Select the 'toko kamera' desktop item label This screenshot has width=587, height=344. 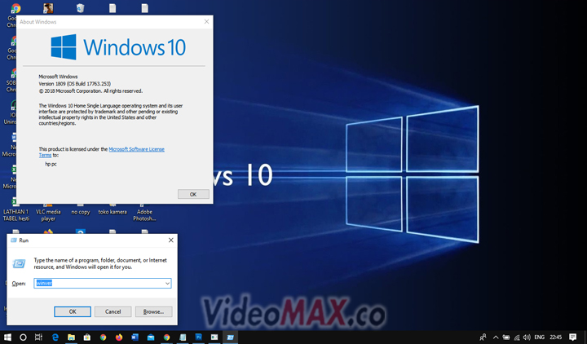[x=113, y=212]
